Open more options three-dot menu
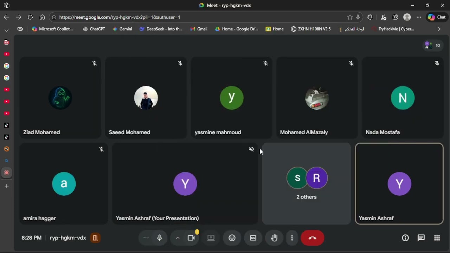The width and height of the screenshot is (450, 253). 292,238
